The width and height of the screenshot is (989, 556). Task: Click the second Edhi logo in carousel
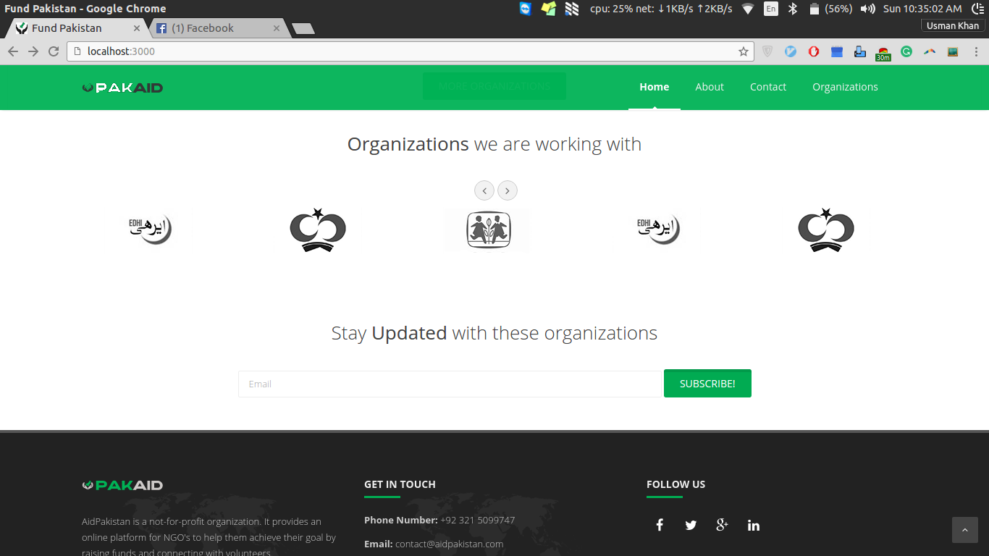click(658, 229)
